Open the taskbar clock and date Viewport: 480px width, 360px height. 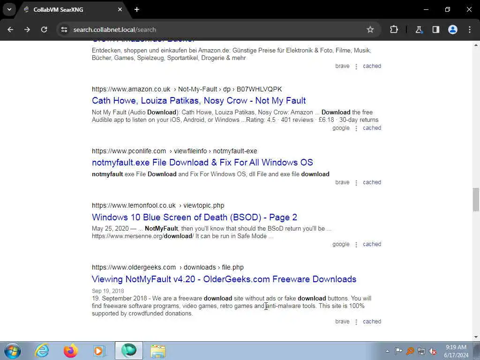pyautogui.click(x=456, y=351)
